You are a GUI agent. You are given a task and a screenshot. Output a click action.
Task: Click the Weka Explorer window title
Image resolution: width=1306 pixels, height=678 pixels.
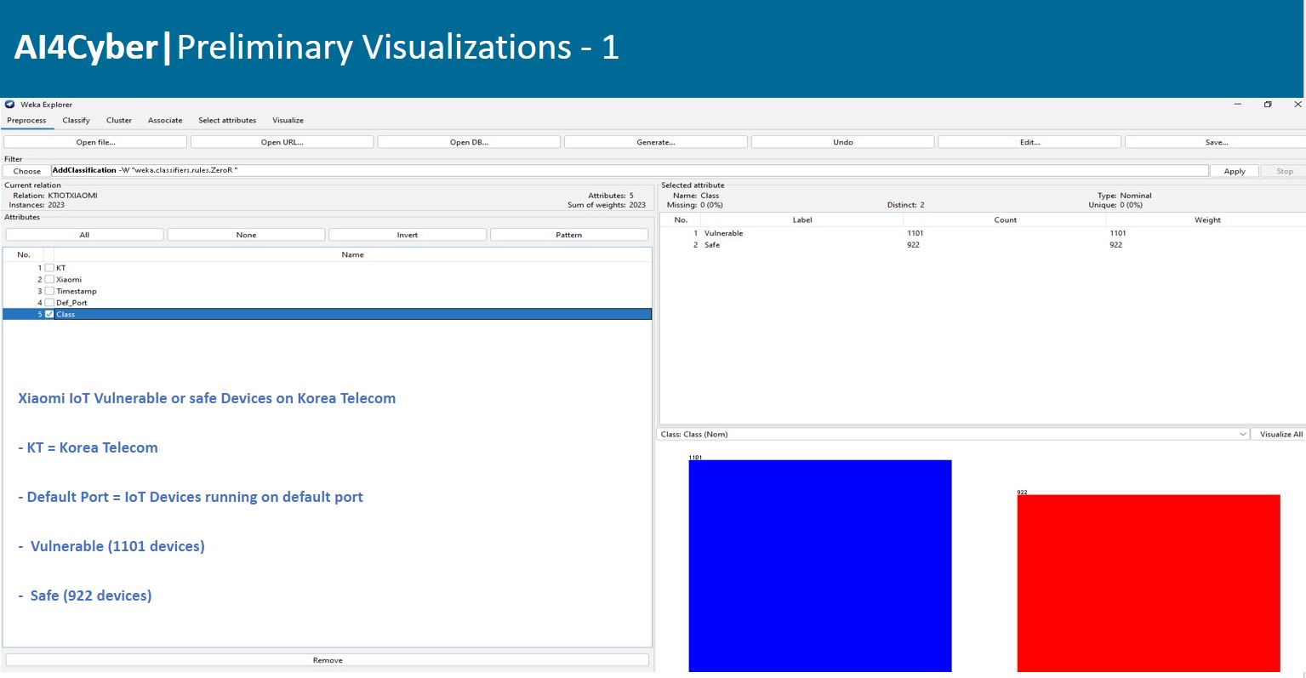(x=47, y=105)
